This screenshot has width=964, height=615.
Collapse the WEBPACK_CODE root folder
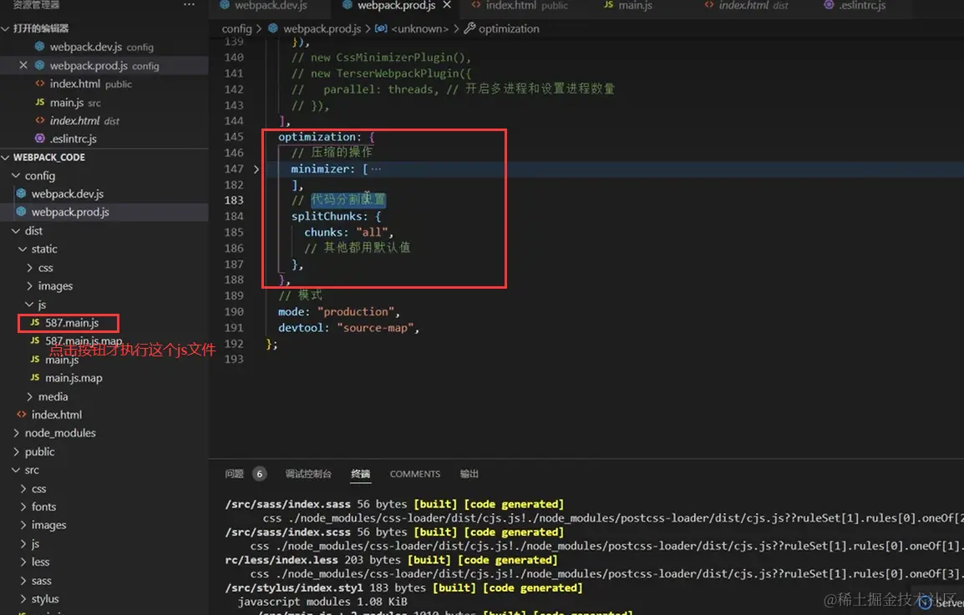[x=6, y=157]
